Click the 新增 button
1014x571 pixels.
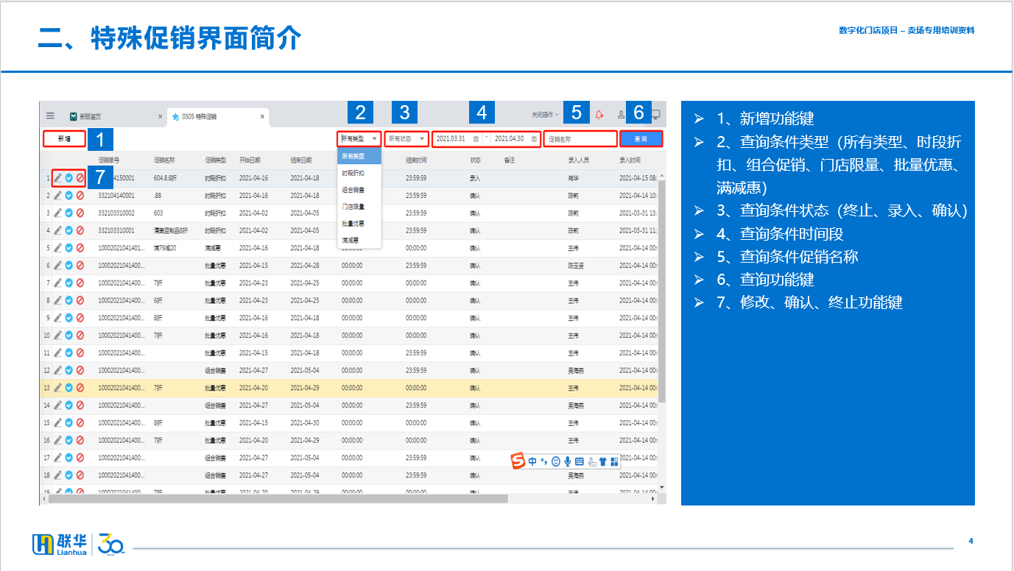click(x=64, y=138)
